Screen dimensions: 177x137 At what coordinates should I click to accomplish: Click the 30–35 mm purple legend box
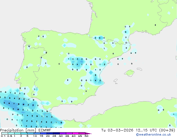(x=63, y=133)
